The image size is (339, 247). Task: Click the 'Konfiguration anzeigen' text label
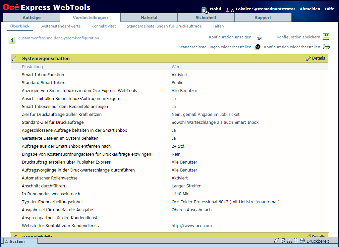230,37
